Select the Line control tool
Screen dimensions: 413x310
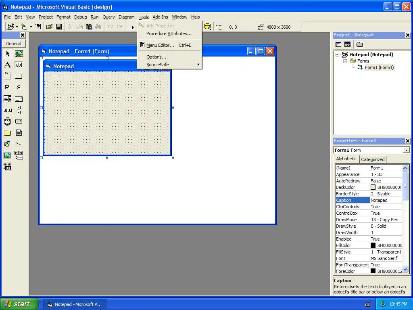(x=19, y=144)
